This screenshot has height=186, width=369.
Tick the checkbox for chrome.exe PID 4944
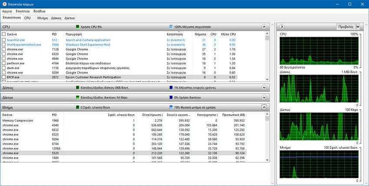[x=4, y=59]
